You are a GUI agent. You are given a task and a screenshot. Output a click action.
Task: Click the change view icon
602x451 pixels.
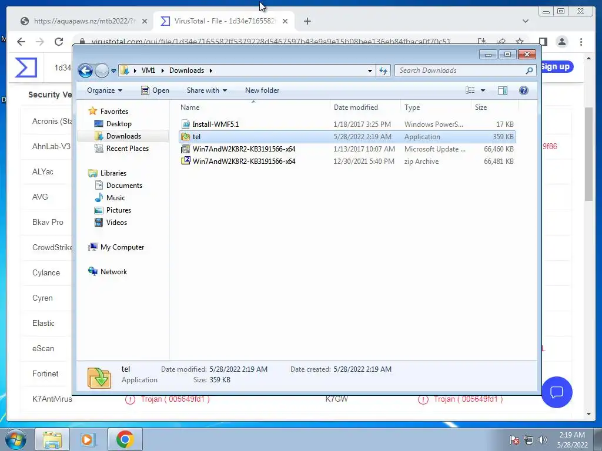coord(470,90)
